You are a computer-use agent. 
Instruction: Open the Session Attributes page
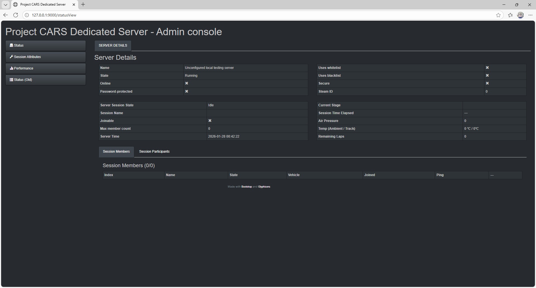point(46,57)
